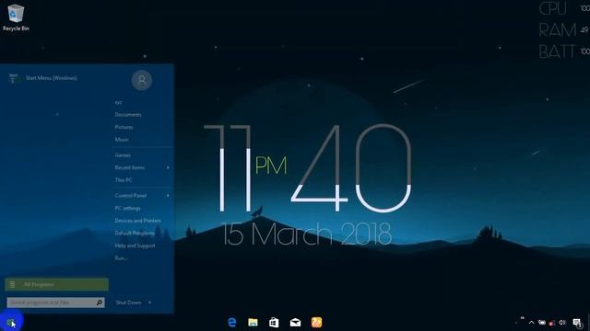Click the user account picture in Start menu
The width and height of the screenshot is (590, 331).
[x=142, y=80]
